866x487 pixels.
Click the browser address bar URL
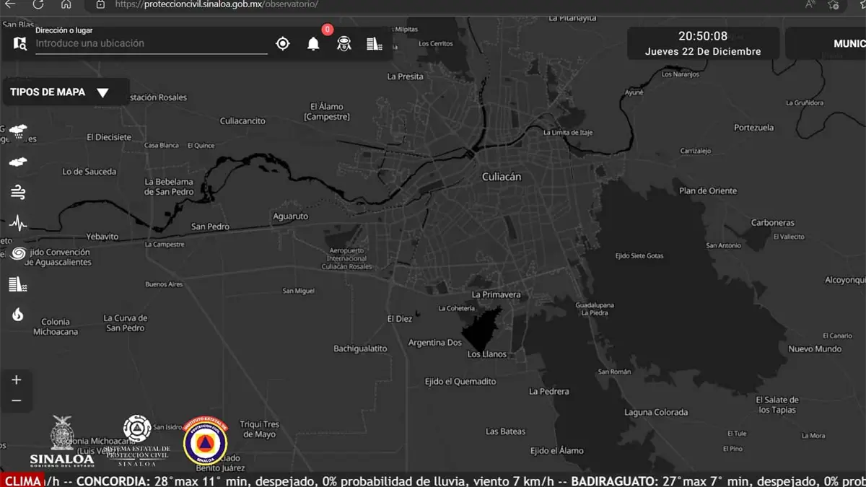coord(216,4)
